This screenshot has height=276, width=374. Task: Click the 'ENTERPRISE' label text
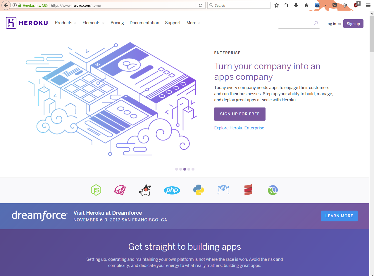[227, 53]
